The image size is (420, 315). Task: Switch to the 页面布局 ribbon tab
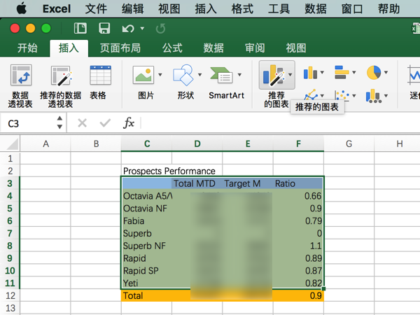point(120,48)
